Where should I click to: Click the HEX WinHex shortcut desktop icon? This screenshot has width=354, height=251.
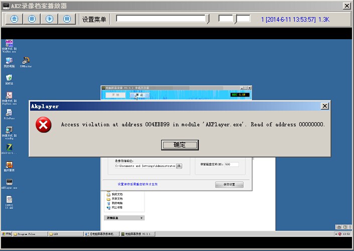coord(9,46)
